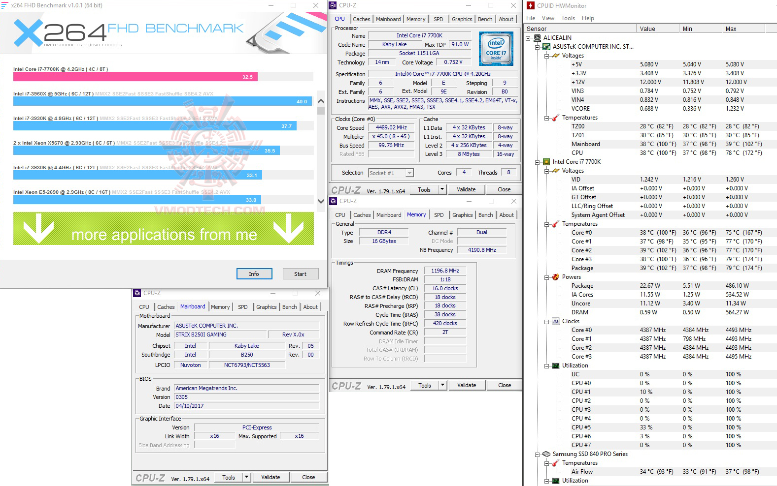This screenshot has width=777, height=486.
Task: Click the Utilization icon under Intel Core i7
Action: [555, 365]
